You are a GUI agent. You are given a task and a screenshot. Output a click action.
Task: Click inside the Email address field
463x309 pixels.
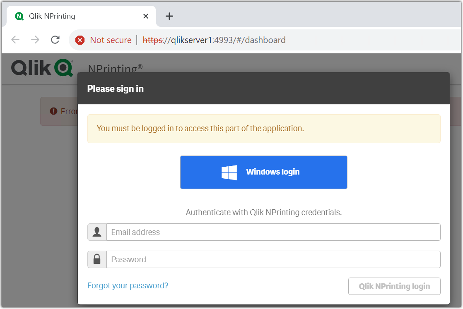273,232
